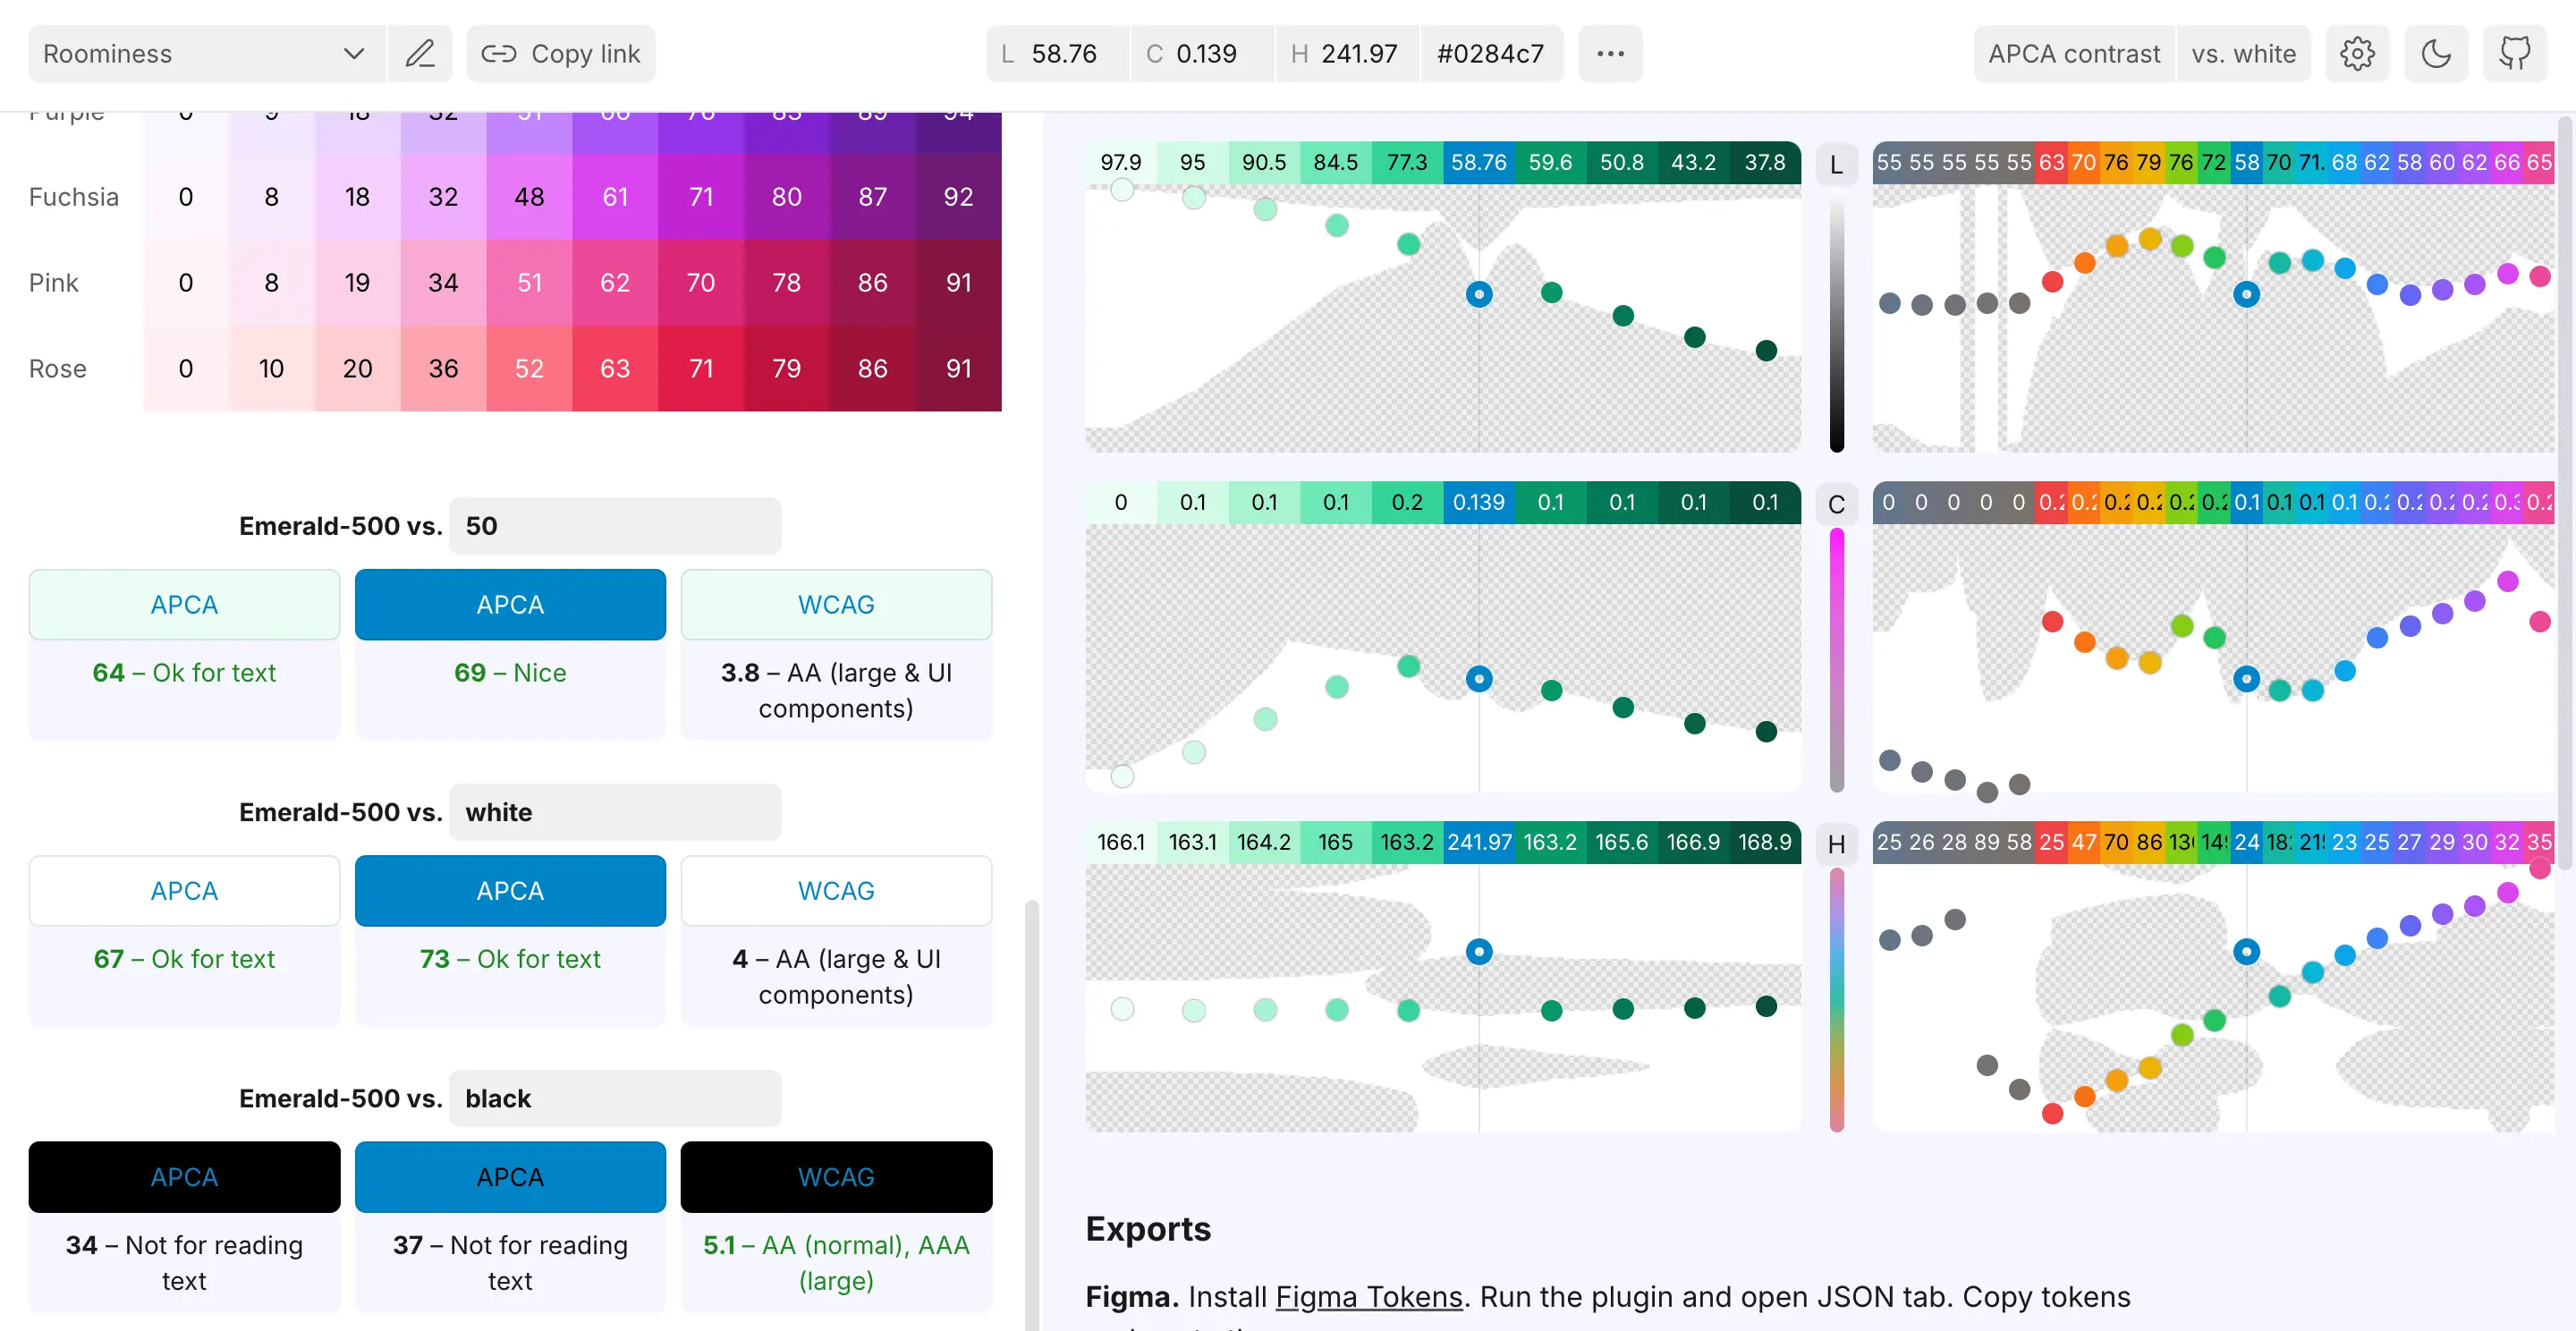The height and width of the screenshot is (1331, 2576).
Task: Edit the lightness value 58.76 field
Action: [x=1063, y=54]
